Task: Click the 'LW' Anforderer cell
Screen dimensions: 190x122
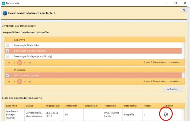Action: pyautogui.click(x=73, y=115)
